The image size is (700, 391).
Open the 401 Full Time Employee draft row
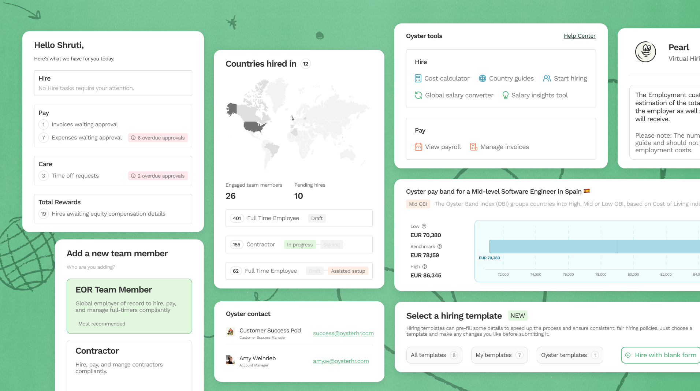(299, 218)
